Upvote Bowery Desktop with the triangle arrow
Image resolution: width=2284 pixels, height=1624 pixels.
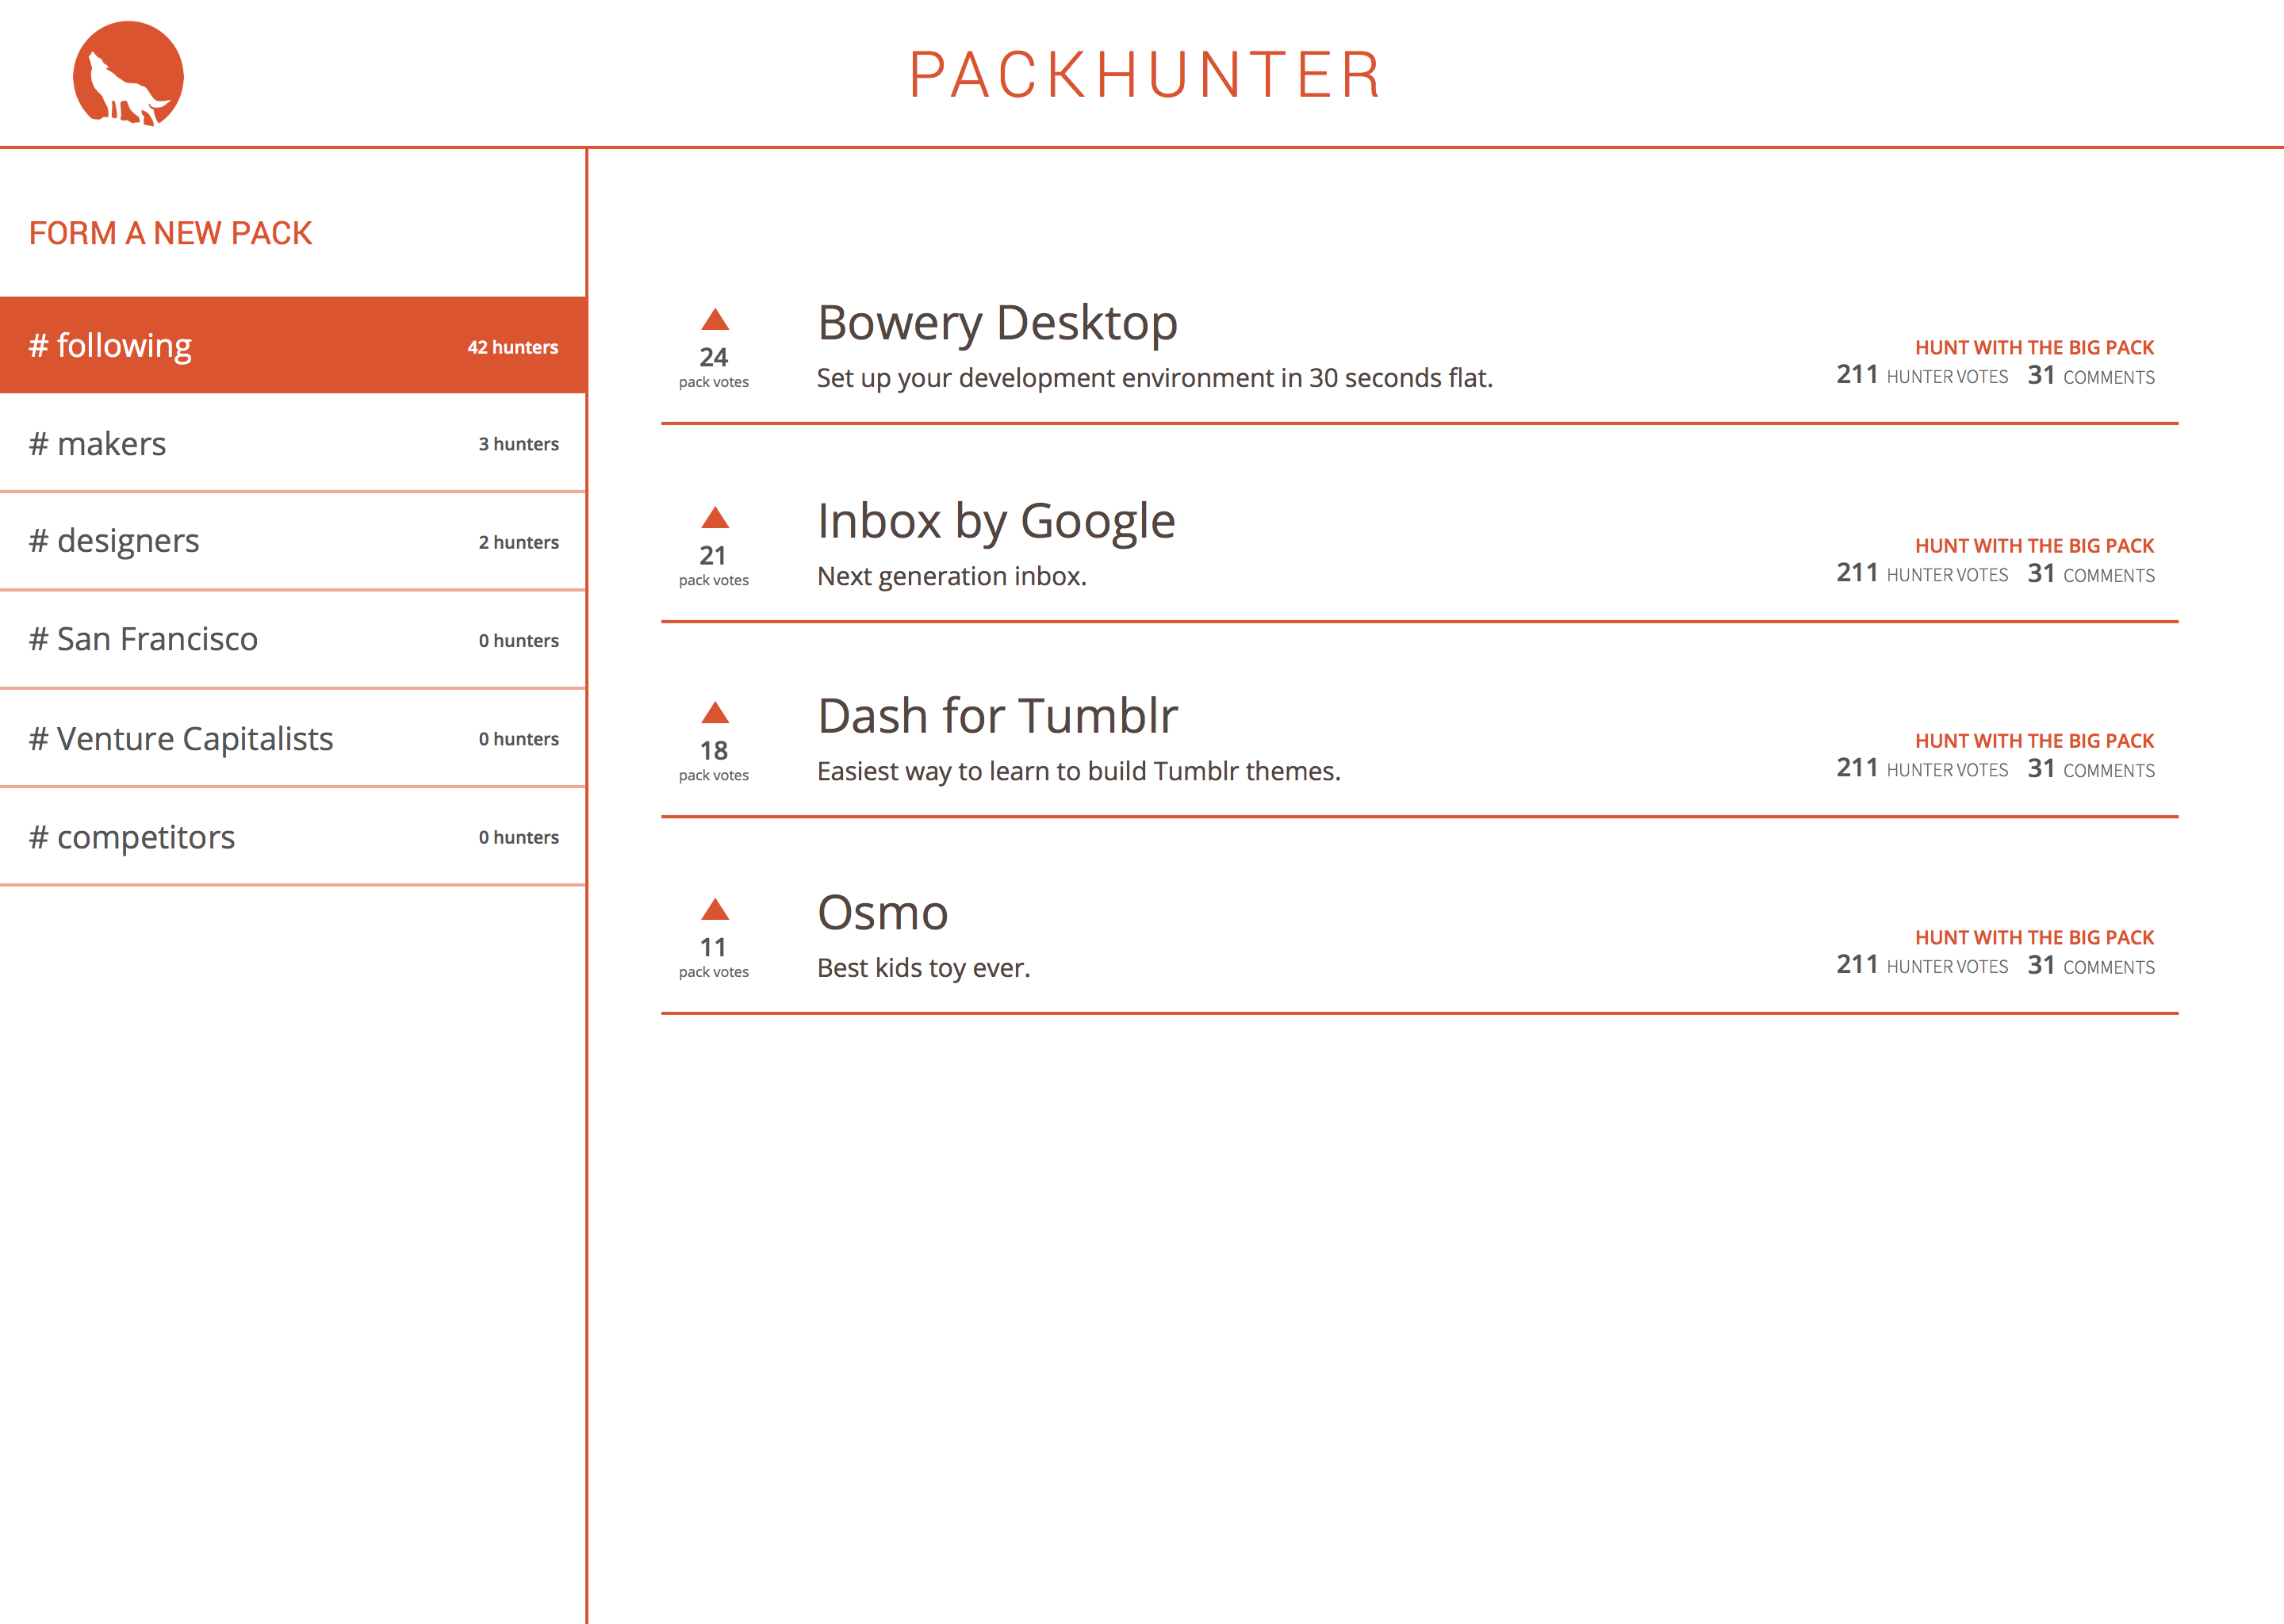[714, 320]
